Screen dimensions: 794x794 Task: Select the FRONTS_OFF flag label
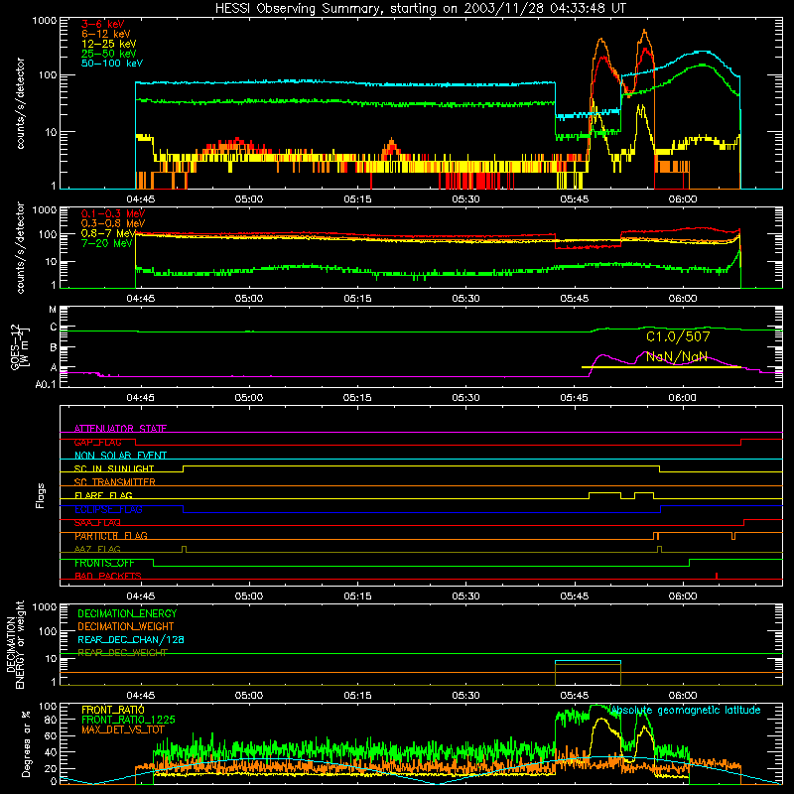coord(104,563)
